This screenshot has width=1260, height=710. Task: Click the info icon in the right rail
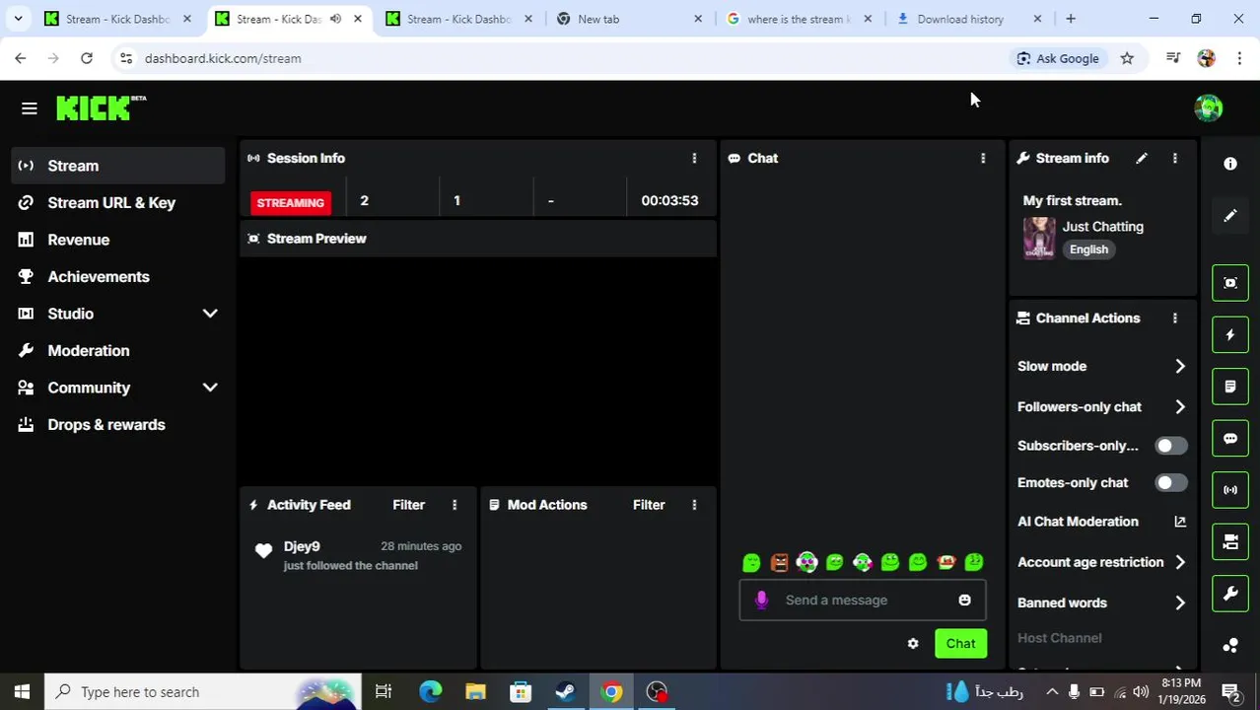pos(1230,164)
